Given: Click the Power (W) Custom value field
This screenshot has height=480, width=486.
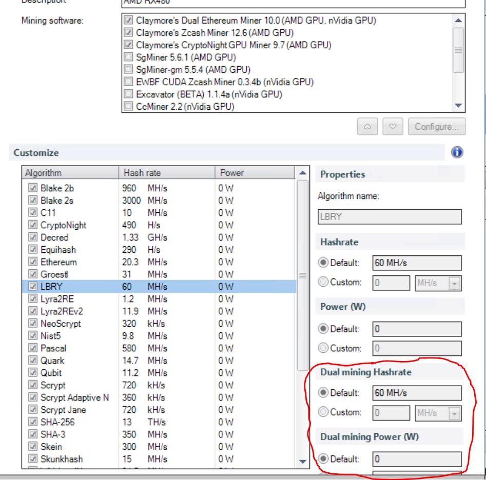Looking at the screenshot, I should 417,348.
